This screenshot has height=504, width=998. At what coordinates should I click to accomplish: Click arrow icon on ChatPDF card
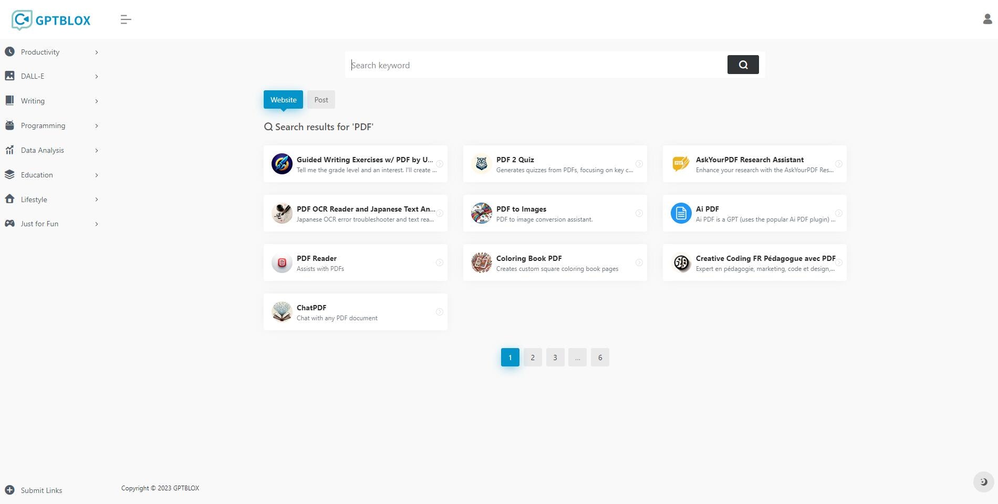pyautogui.click(x=440, y=312)
